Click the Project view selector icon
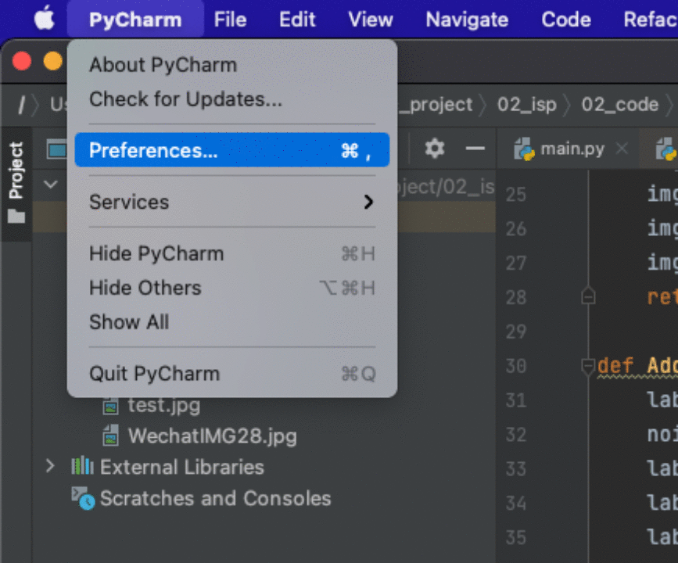This screenshot has width=678, height=563. click(x=56, y=149)
